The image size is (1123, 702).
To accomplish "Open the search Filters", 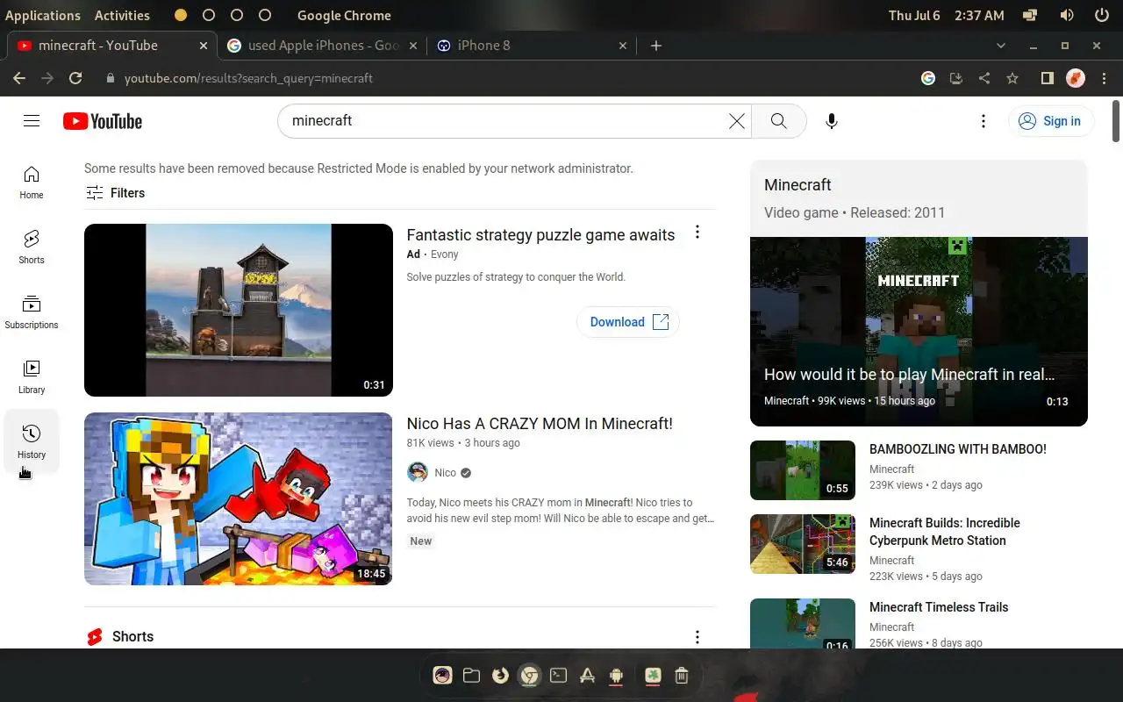I will pyautogui.click(x=115, y=193).
